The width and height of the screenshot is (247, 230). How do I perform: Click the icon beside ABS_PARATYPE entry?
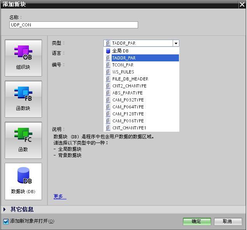click(x=108, y=93)
